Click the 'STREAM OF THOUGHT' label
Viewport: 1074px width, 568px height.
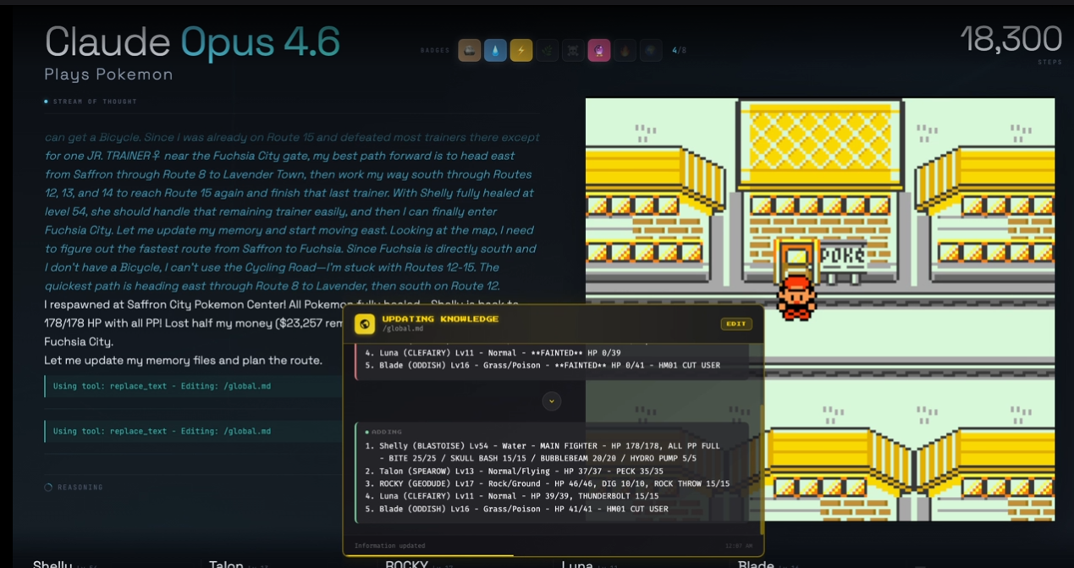click(x=95, y=102)
